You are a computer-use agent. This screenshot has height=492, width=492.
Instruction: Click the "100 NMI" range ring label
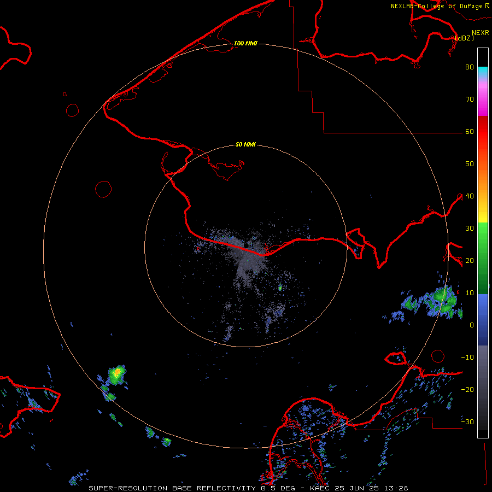[x=245, y=43]
